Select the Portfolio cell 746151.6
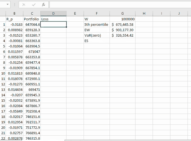The image size is (191, 141). point(32,117)
